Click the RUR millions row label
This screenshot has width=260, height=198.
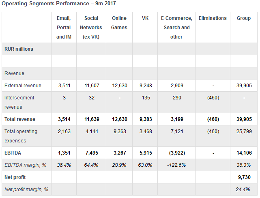(19, 49)
